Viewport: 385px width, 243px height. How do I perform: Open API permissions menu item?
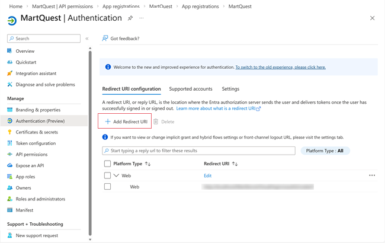[x=31, y=154]
